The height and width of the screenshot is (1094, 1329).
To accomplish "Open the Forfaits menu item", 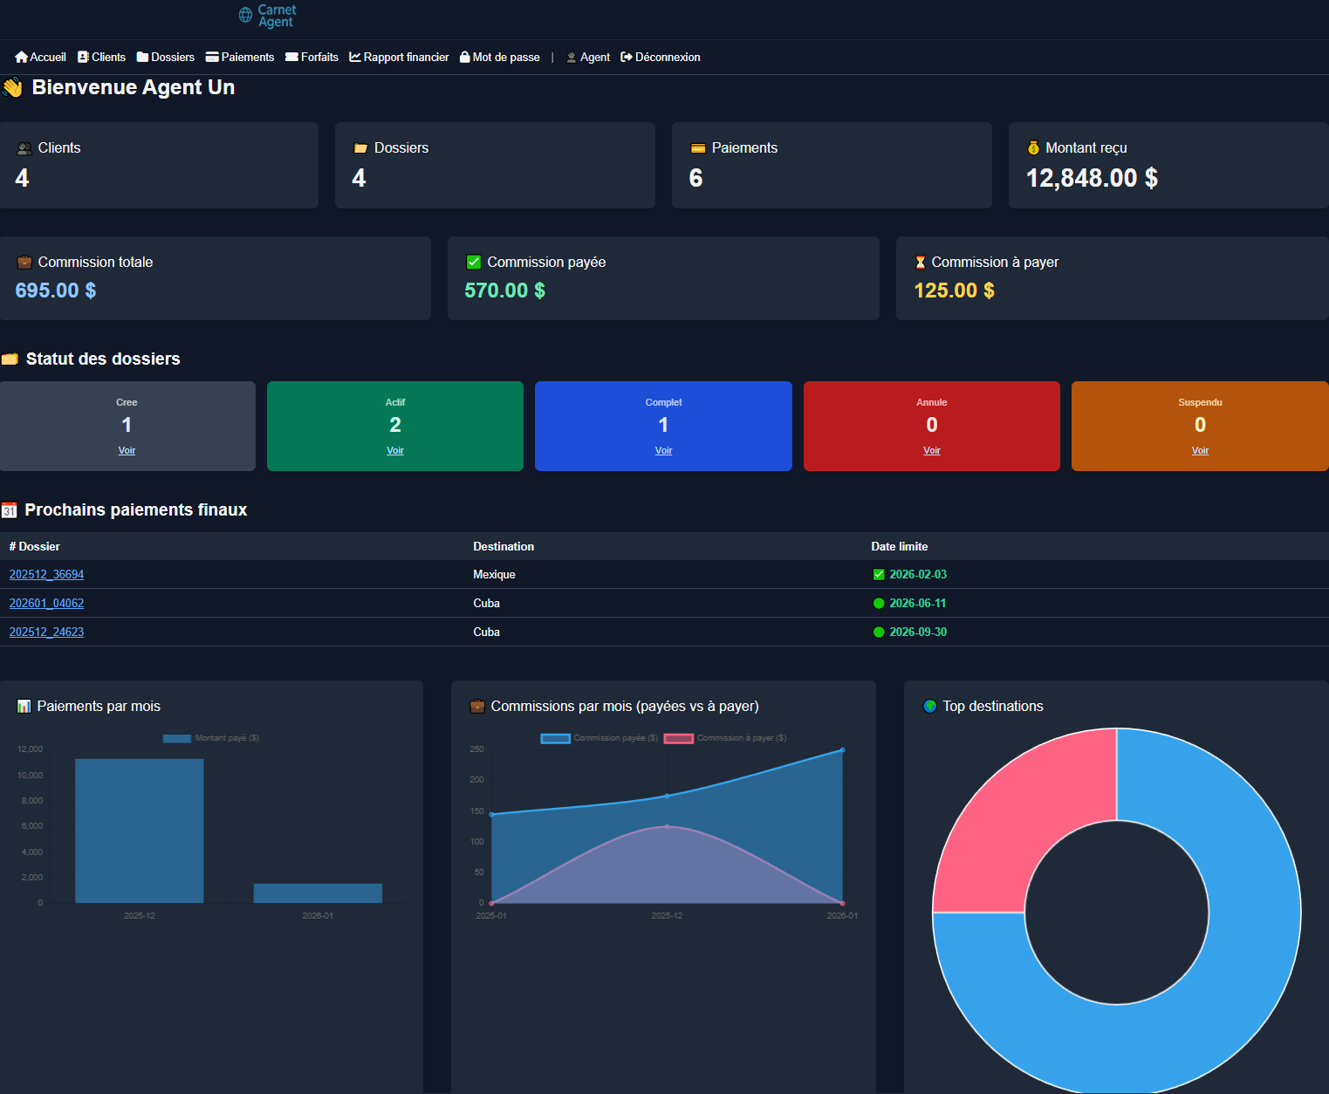I will point(312,57).
